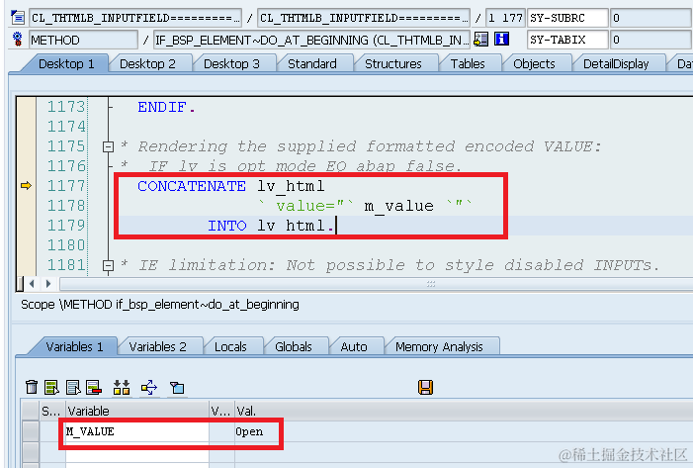The height and width of the screenshot is (468, 693).
Task: Click the select-all corner cell of variables table
Action: pos(31,411)
